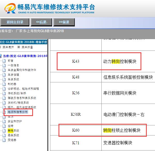Open 车身系统 tree entry
155x151 pixels.
pos(13,80)
